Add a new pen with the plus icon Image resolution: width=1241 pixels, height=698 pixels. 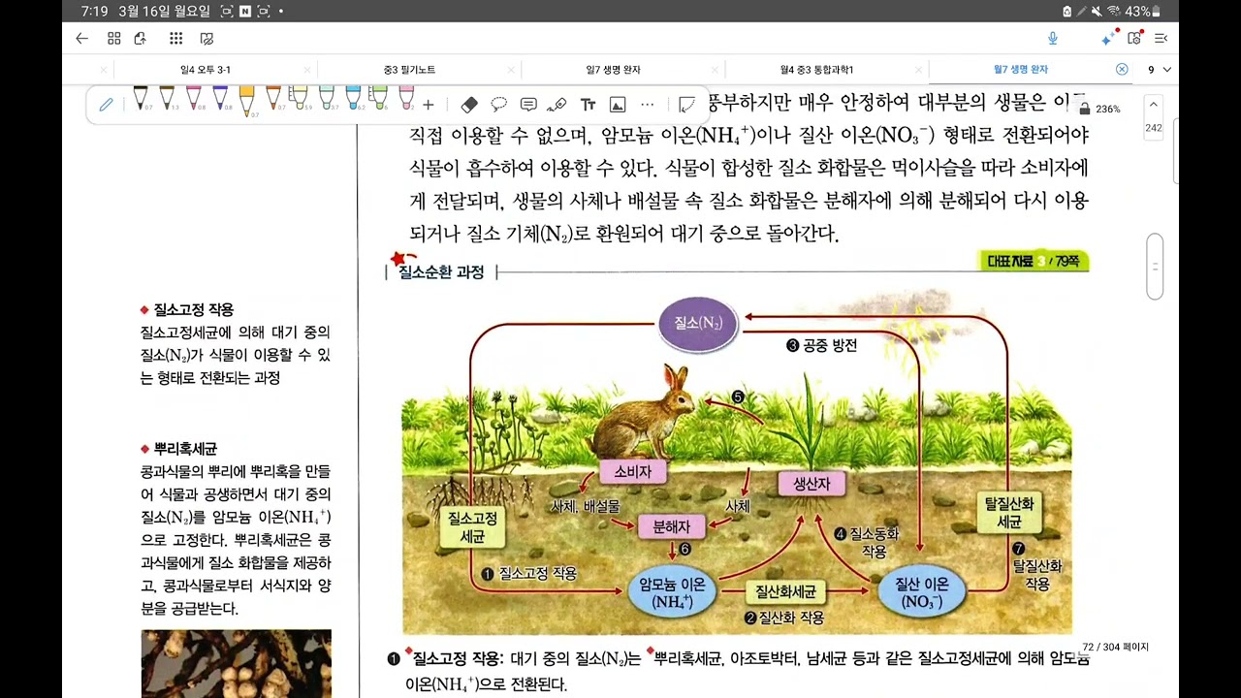pyautogui.click(x=429, y=105)
